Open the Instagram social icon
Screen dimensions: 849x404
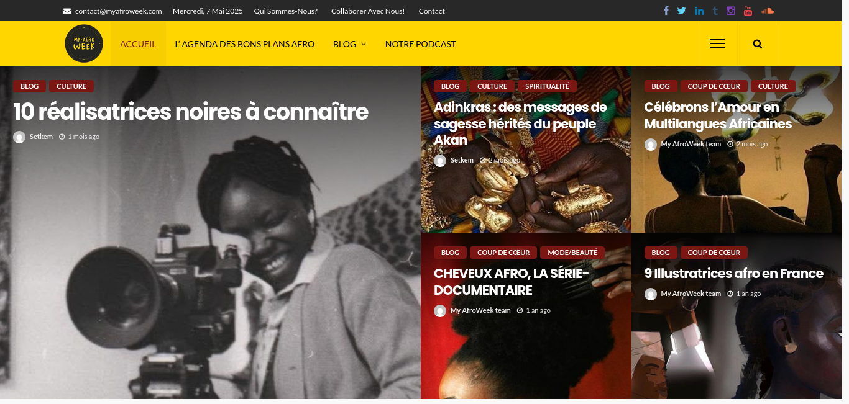pyautogui.click(x=731, y=11)
